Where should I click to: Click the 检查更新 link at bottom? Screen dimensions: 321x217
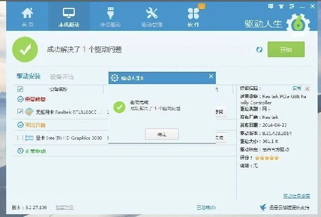(65, 207)
